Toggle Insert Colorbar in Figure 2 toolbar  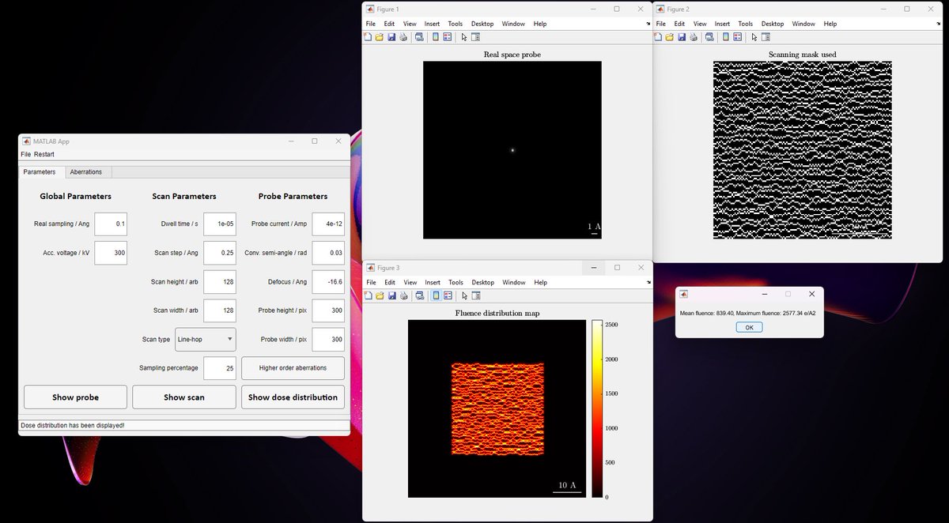[x=726, y=36]
